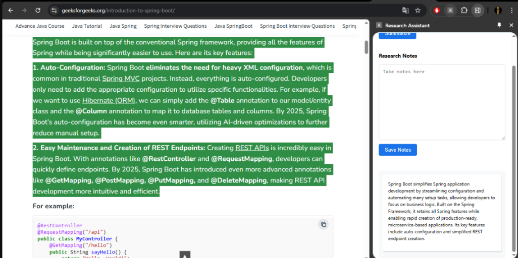Click the Save Notes button
The width and height of the screenshot is (518, 258).
tap(398, 150)
